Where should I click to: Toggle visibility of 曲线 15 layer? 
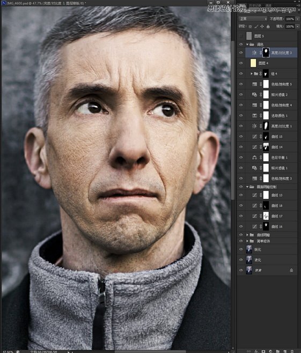241,136
